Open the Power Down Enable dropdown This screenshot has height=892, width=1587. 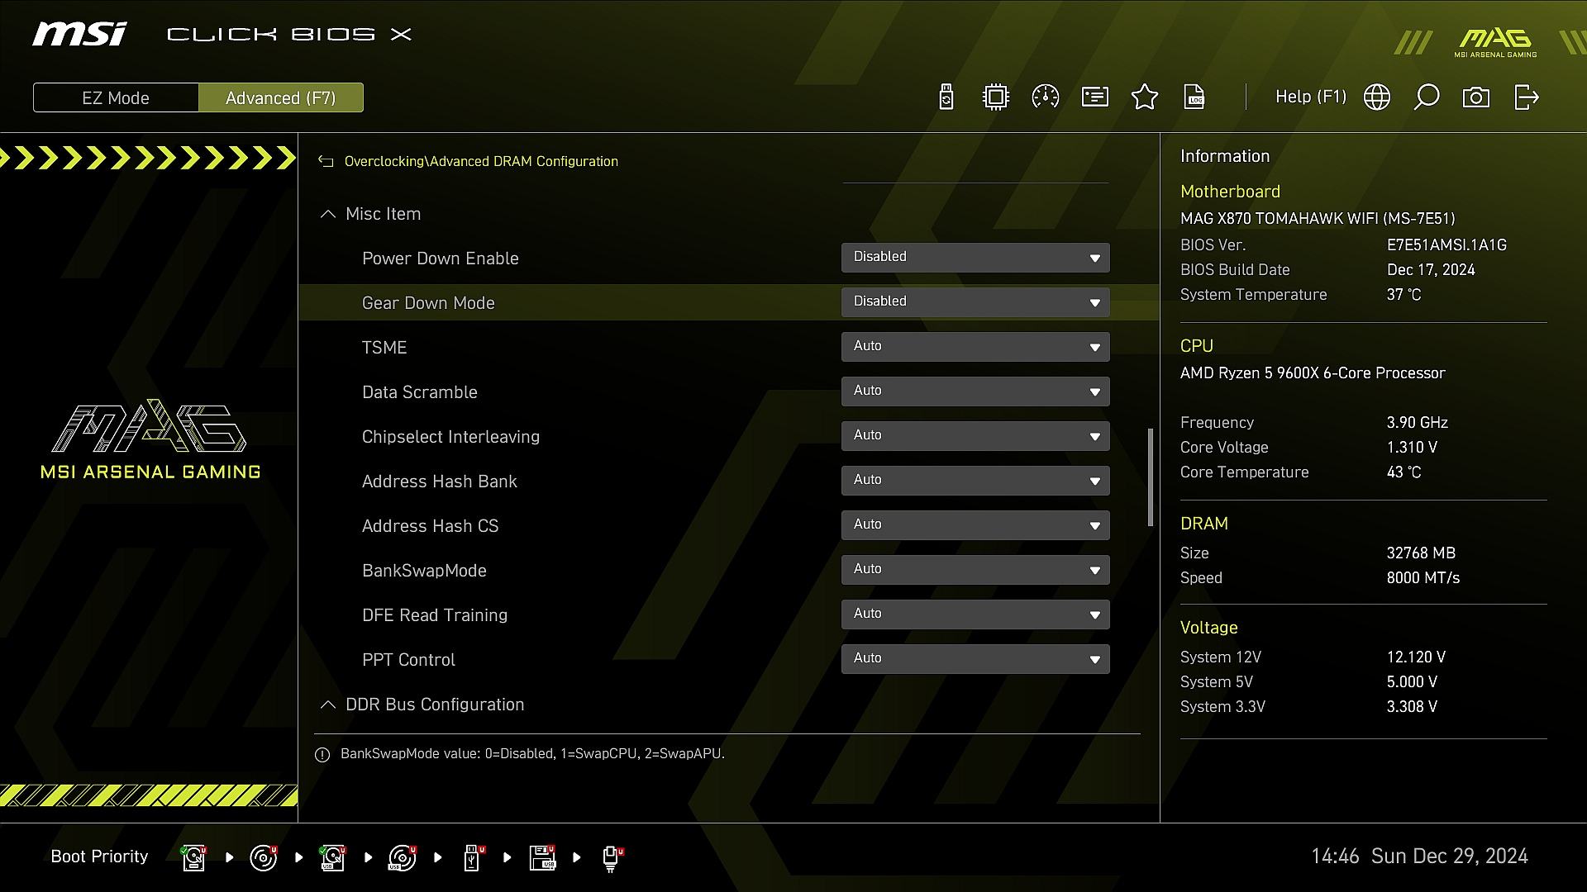pos(975,258)
